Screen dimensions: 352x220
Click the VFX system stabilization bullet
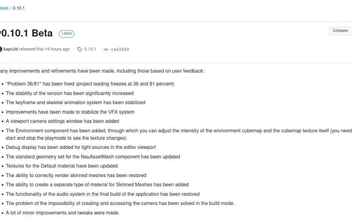(x=70, y=112)
